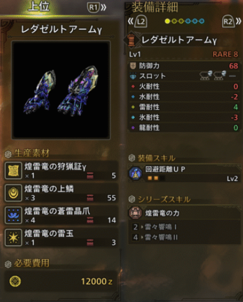This screenshot has height=302, width=243.
Task: Click the 煌雷竜の力 series skill icon
Action: (136, 213)
